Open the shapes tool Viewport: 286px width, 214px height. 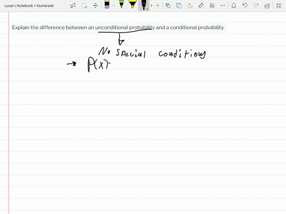(x=168, y=5)
